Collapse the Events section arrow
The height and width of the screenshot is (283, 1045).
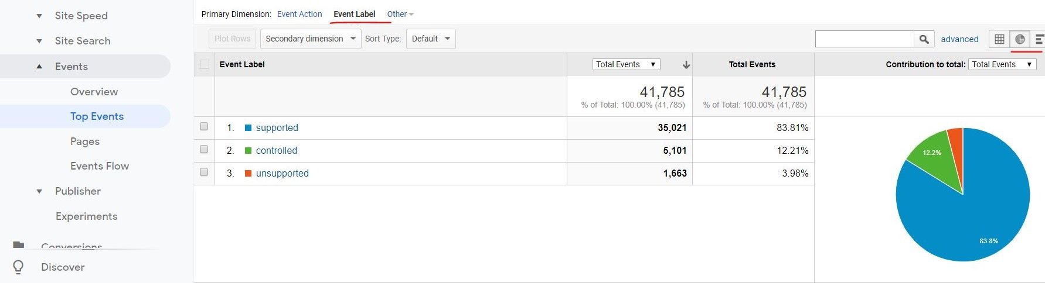[x=39, y=67]
